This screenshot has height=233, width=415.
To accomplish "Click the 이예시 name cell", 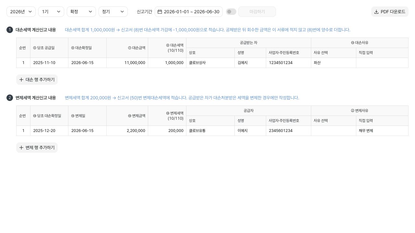I will (250, 131).
